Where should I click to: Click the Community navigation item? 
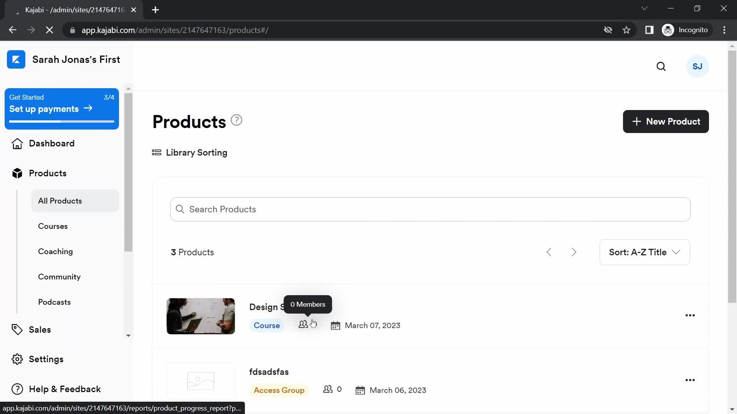click(x=59, y=276)
